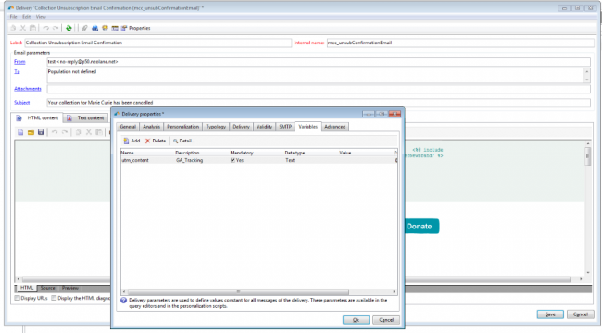This screenshot has width=602, height=333.
Task: Switch to the Preview tab below the editor
Action: [x=69, y=288]
